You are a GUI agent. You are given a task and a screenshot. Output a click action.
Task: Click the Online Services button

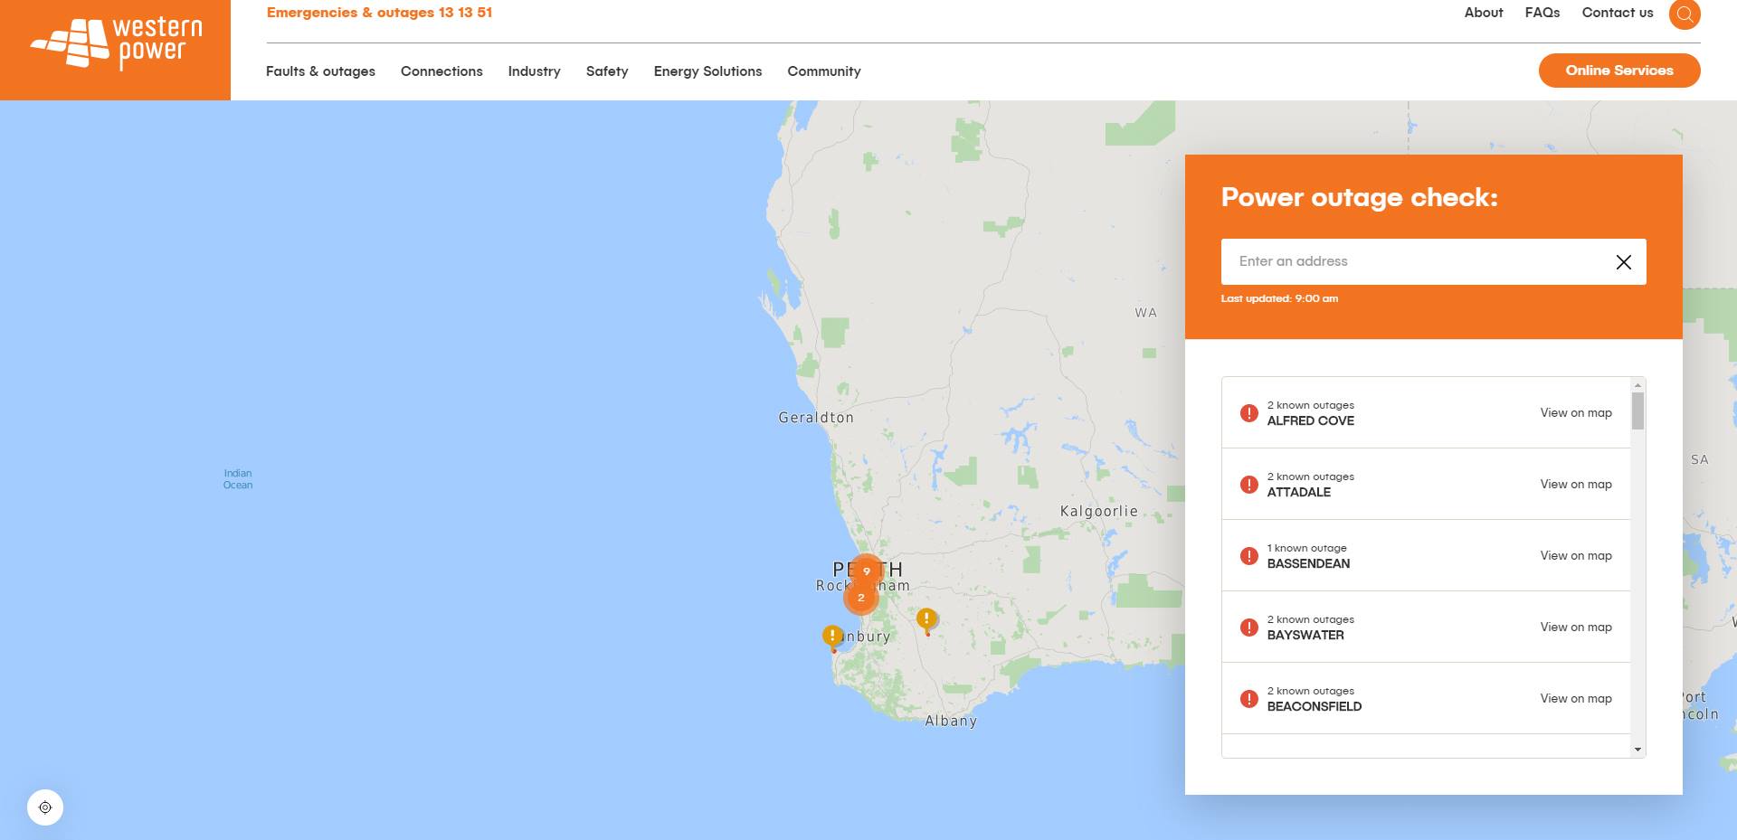click(x=1619, y=71)
